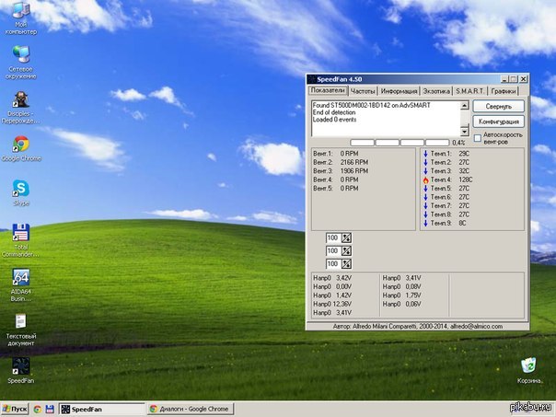Viewport: 556px width, 417px height.
Task: Select the SpeedFan desktop shortcut
Action: pyautogui.click(x=21, y=371)
